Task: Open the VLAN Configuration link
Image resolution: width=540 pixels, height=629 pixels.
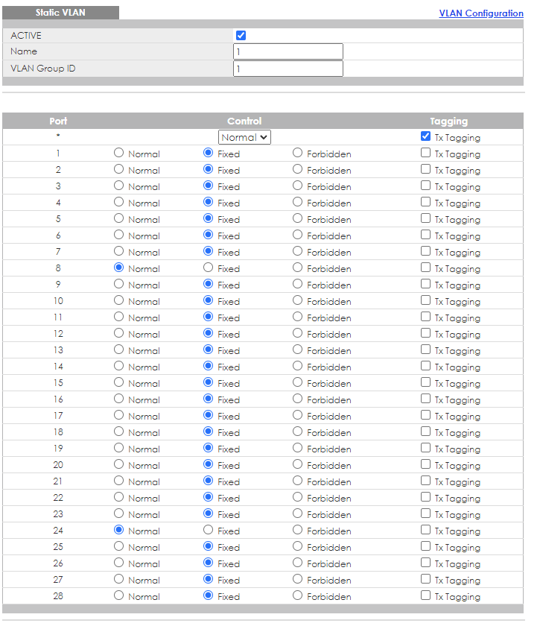Action: (x=481, y=13)
